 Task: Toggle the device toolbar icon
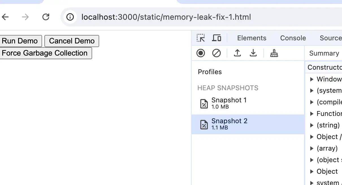(217, 38)
